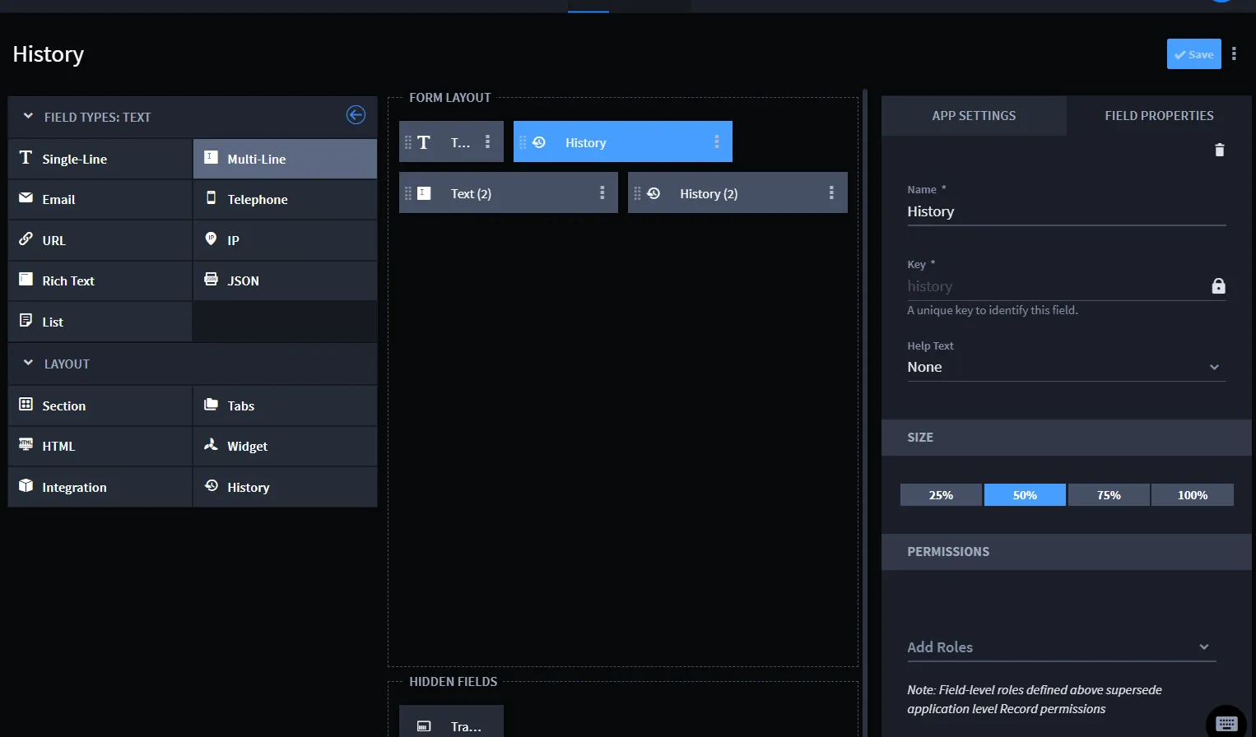Open the Add Roles dropdown
1256x737 pixels.
tap(1061, 647)
